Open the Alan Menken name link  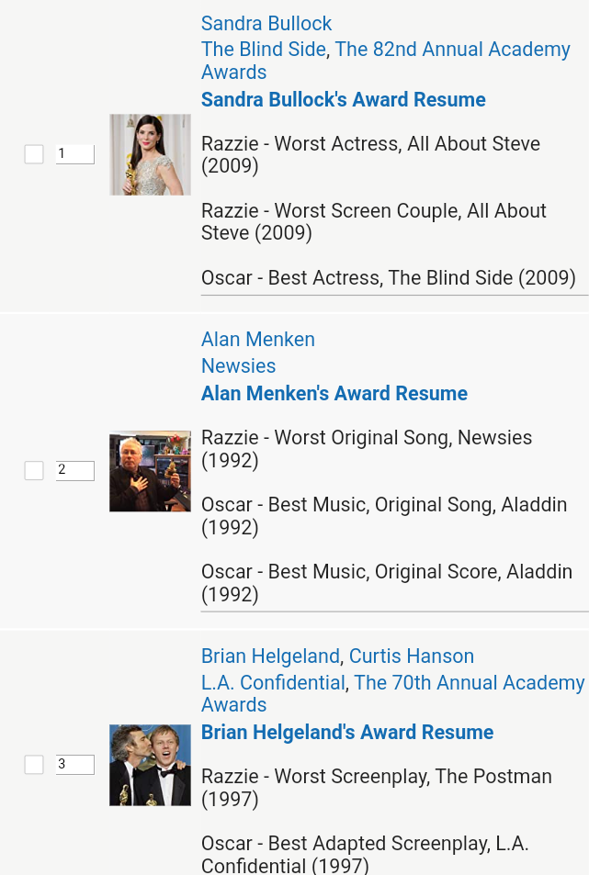point(258,340)
